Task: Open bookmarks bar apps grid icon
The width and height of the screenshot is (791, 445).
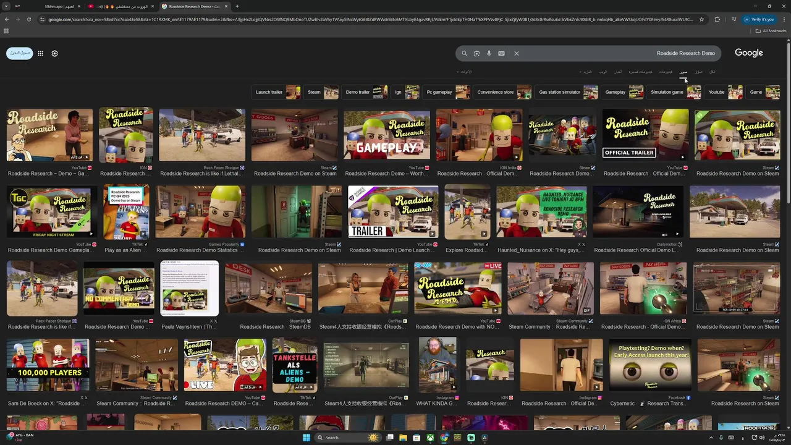Action: coord(6,30)
